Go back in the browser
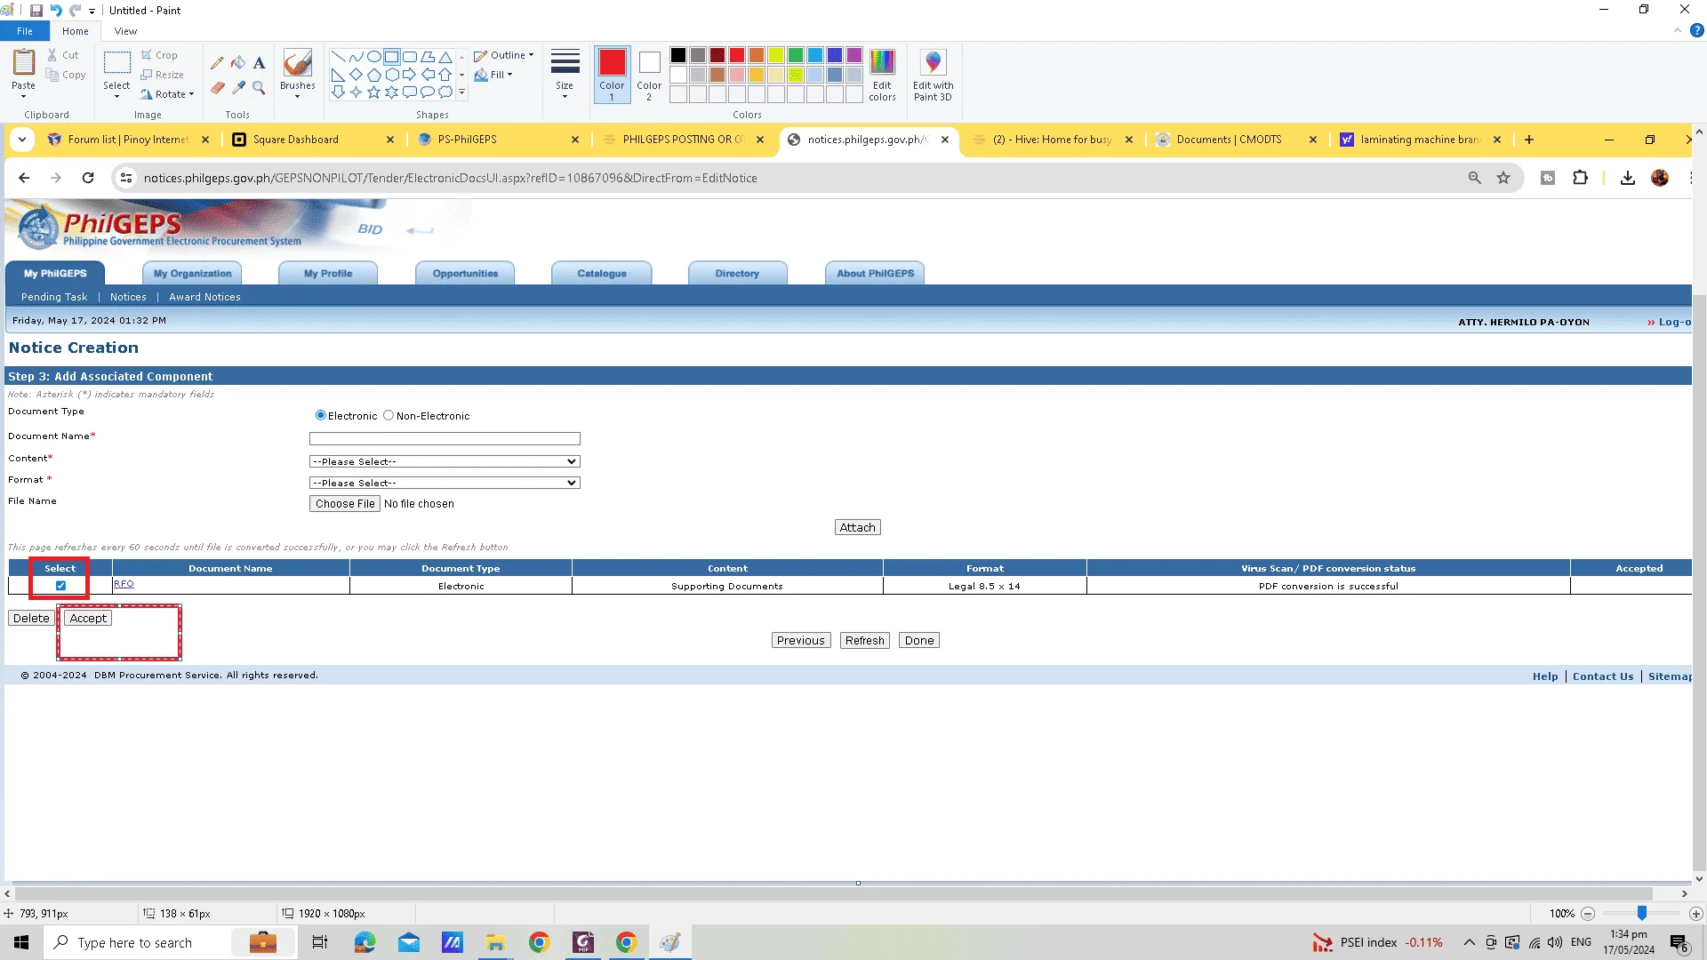 click(x=24, y=178)
